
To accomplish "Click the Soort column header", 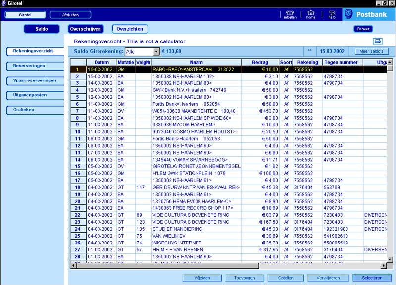I will click(x=286, y=62).
